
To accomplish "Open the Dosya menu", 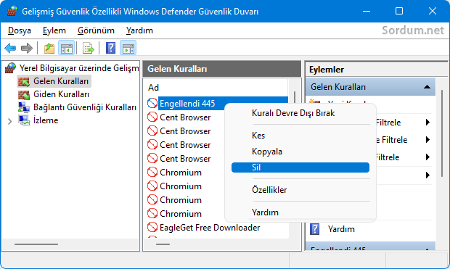I will (20, 30).
